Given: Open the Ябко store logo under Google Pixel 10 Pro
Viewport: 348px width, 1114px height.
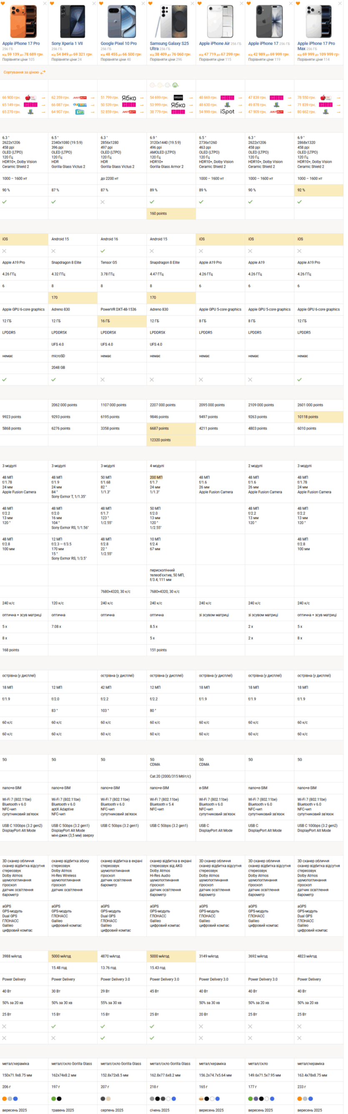Looking at the screenshot, I should pos(128,98).
